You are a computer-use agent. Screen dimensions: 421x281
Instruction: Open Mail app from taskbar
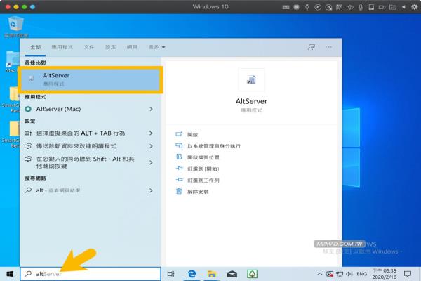(232, 274)
